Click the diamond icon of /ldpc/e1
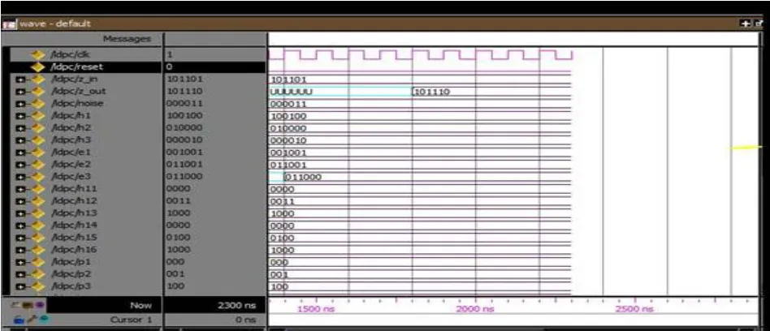The height and width of the screenshot is (331, 770). (38, 153)
